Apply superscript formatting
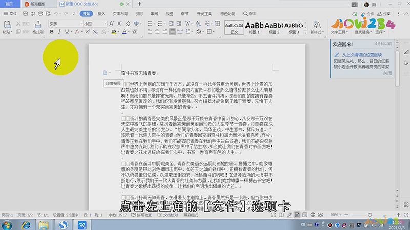Screen dimensions: 410x230 (88, 32)
